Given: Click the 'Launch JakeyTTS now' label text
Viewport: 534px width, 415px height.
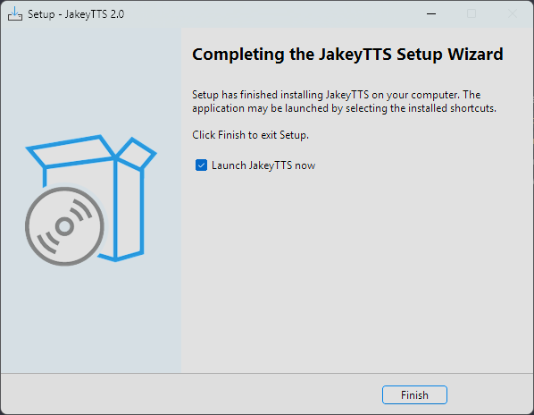Looking at the screenshot, I should [263, 165].
